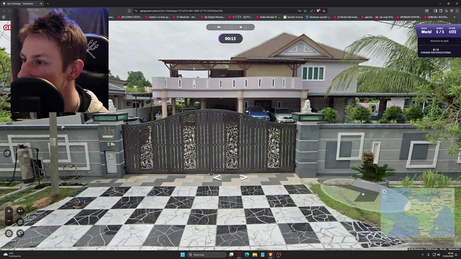Open the '(1) Wiedźmin - Jak...' bookmark
The height and width of the screenshot is (259, 461).
[x=184, y=17]
